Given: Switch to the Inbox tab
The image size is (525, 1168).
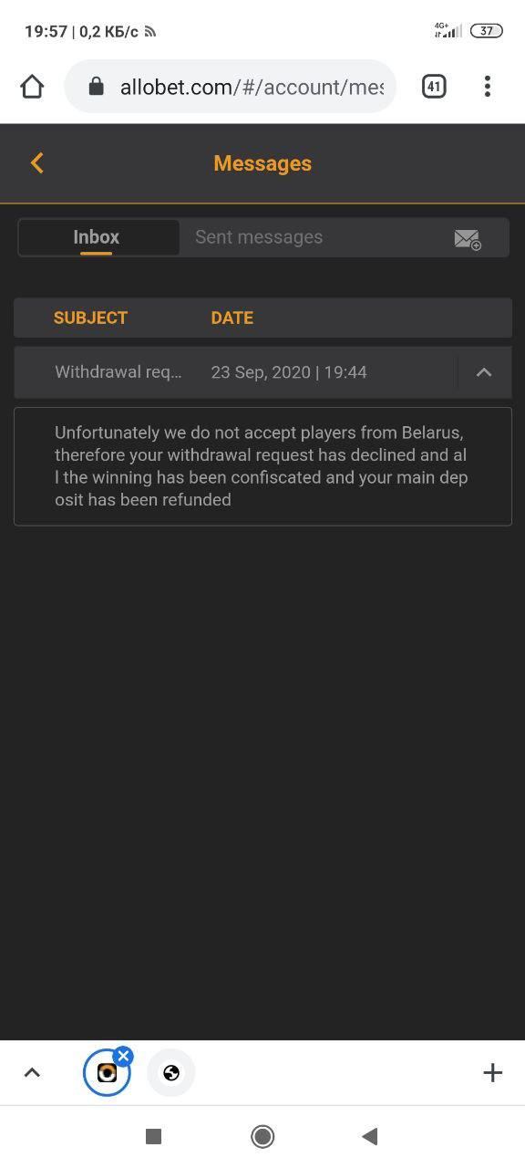Looking at the screenshot, I should pos(98,237).
